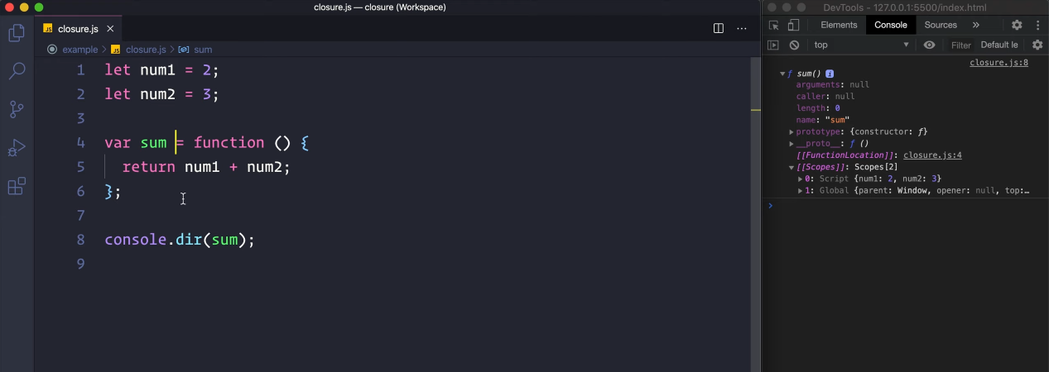Click the console Filter input field
This screenshot has width=1049, height=372.
960,45
